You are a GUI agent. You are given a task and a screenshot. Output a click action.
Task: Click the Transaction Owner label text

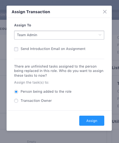[x=36, y=101]
